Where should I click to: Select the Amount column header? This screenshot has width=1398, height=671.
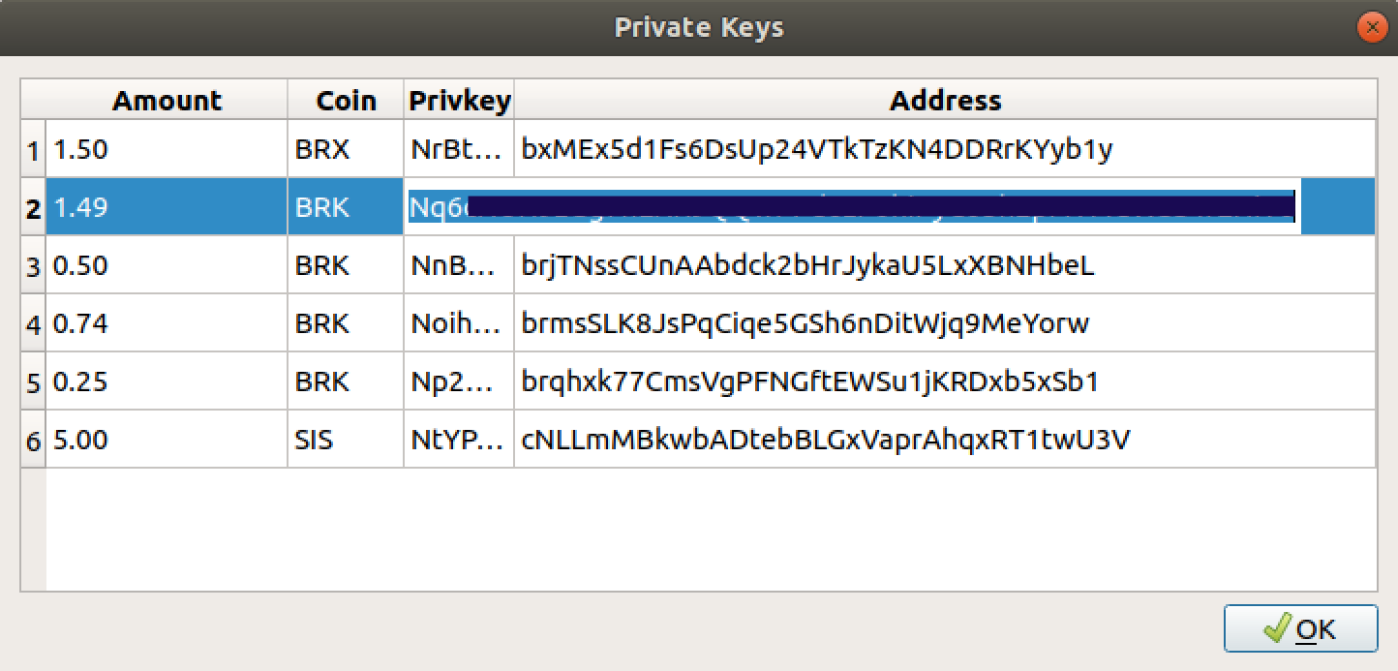167,100
